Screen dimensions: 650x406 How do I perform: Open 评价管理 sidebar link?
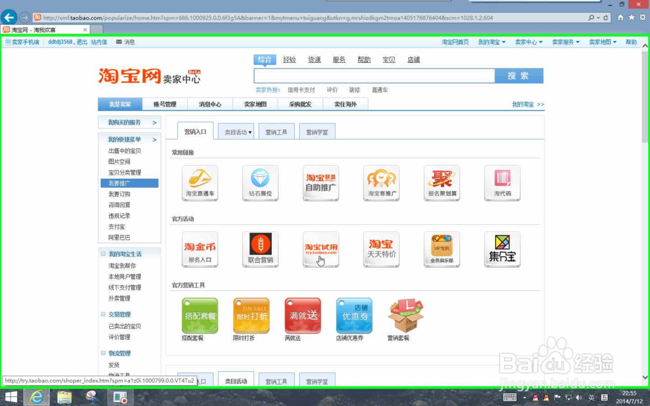[x=120, y=336]
